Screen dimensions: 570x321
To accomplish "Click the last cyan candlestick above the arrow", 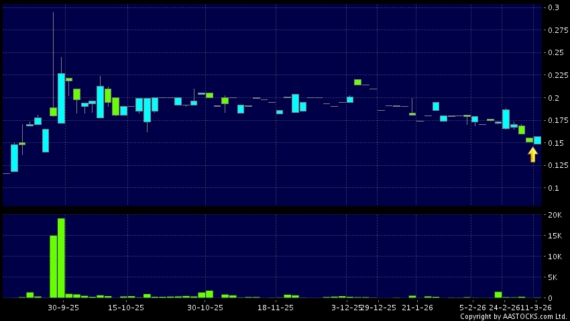I will click(537, 140).
